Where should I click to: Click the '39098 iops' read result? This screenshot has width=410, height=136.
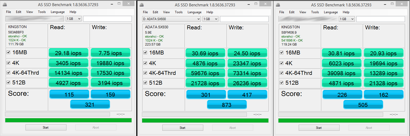coord(342,73)
